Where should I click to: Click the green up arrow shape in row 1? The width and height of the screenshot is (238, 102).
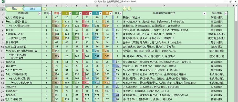coord(125,9)
